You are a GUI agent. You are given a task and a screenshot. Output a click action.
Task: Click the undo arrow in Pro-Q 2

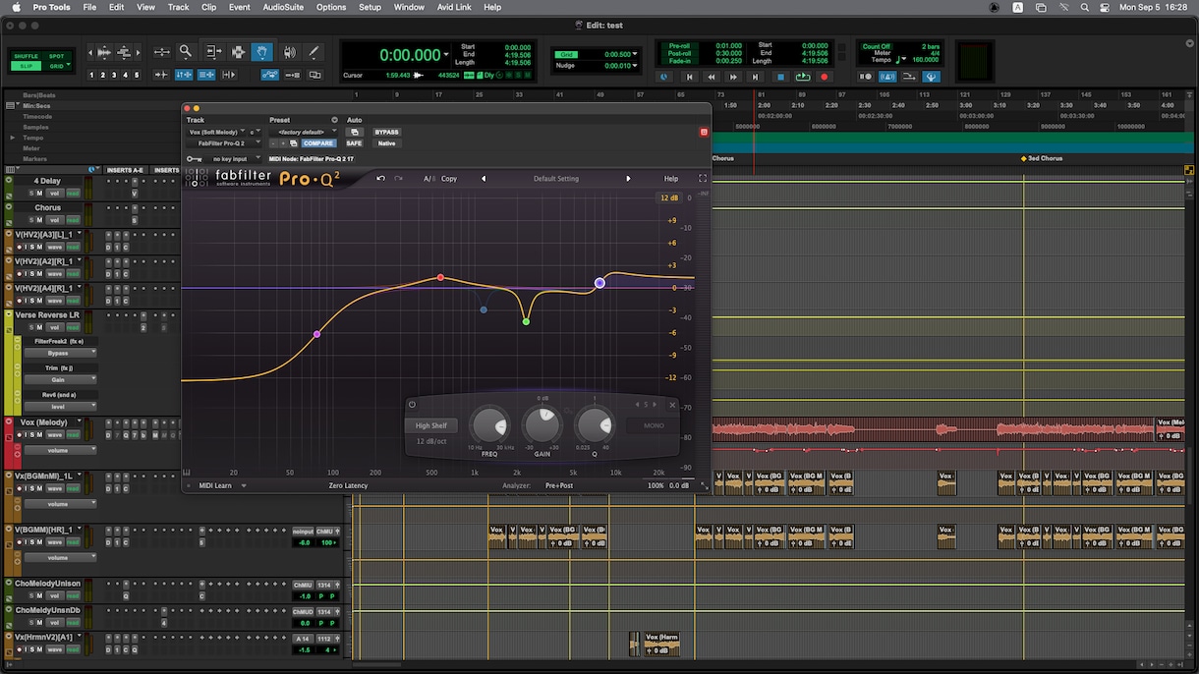click(380, 179)
